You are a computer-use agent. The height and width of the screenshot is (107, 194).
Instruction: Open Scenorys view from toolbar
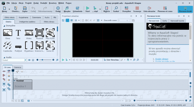[137, 9]
